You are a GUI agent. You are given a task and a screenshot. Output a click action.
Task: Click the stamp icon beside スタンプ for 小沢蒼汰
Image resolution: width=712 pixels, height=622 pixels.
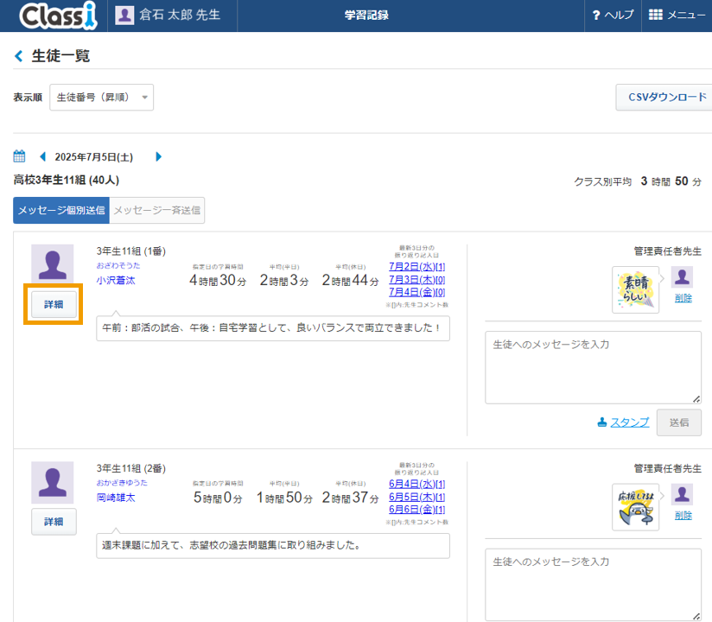(x=601, y=422)
